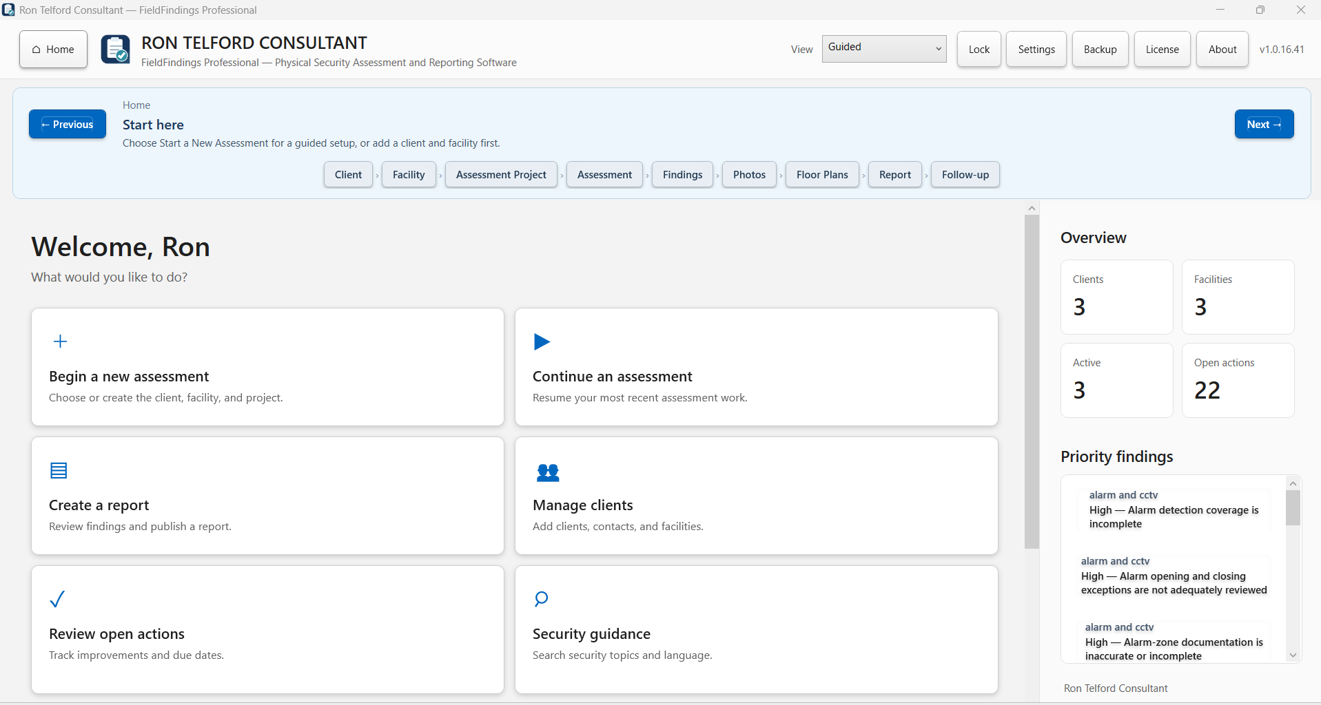Click the checkmark icon on Review open actions
This screenshot has width=1321, height=705.
pos(58,599)
